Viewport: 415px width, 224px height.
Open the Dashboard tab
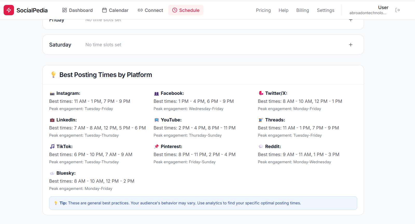pos(77,10)
